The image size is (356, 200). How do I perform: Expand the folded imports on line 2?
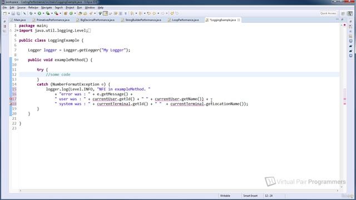pos(17,31)
